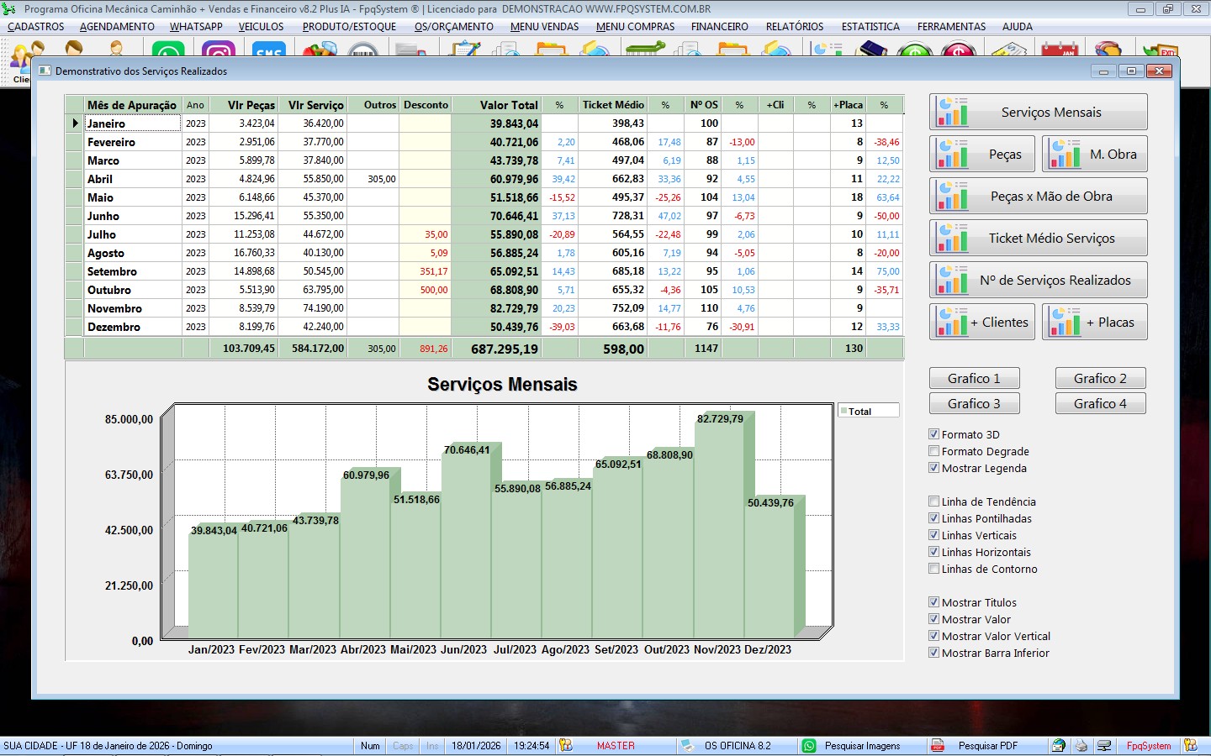This screenshot has height=756, width=1211.
Task: Enable the Formato Degrade checkbox
Action: [x=933, y=451]
